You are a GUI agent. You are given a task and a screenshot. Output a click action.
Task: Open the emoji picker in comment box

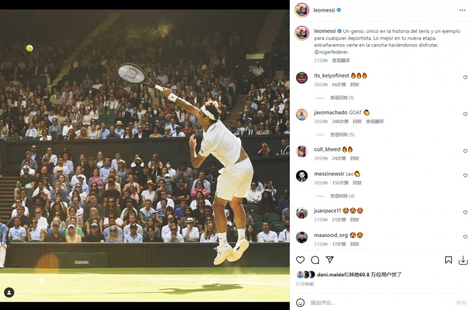click(300, 302)
